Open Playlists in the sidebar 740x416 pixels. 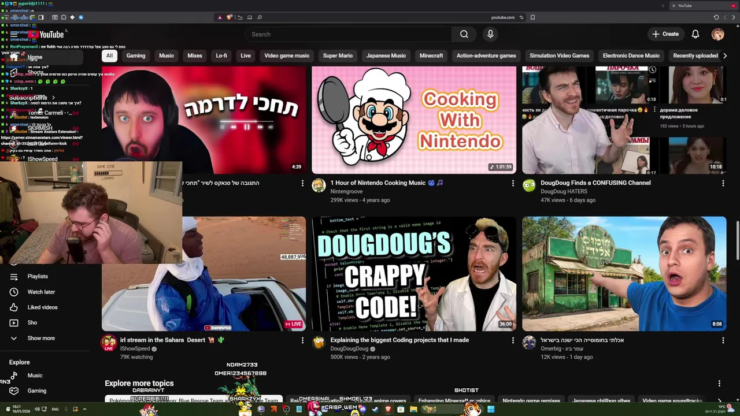pos(38,276)
